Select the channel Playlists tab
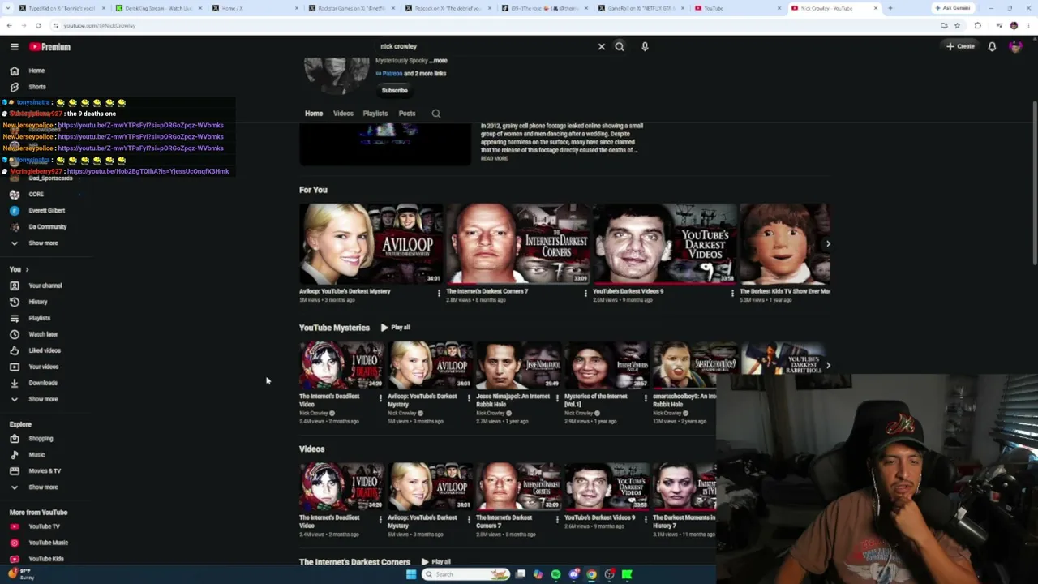Image resolution: width=1038 pixels, height=584 pixels. click(x=375, y=114)
